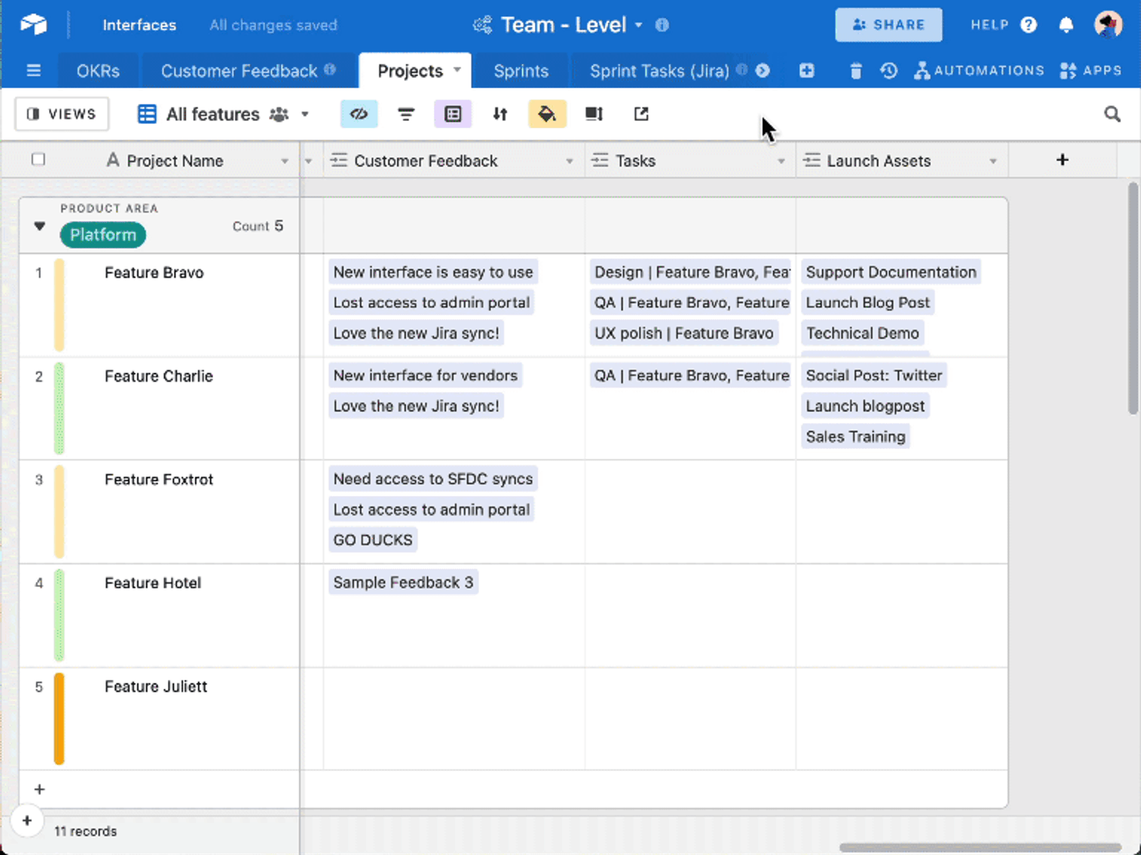Viewport: 1141px width, 855px height.
Task: Tick the select all rows checkbox
Action: tap(39, 160)
